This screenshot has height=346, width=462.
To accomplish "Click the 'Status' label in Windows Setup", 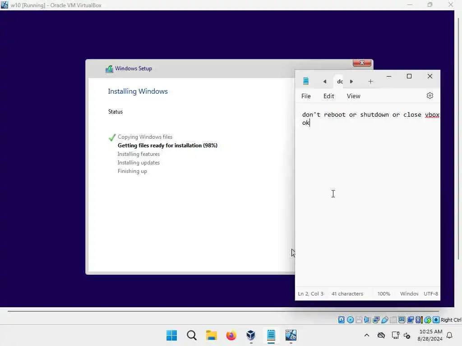I will (115, 112).
